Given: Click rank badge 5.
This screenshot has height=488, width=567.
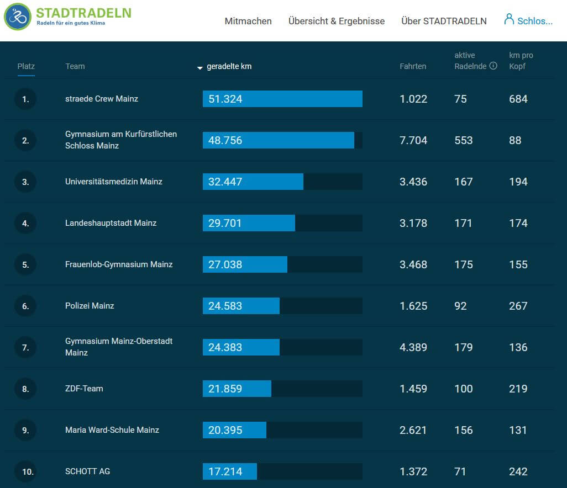Looking at the screenshot, I should (25, 265).
